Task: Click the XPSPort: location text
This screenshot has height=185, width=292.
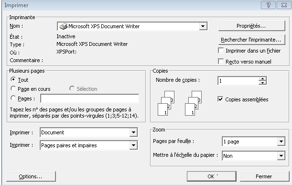Action: 66,52
